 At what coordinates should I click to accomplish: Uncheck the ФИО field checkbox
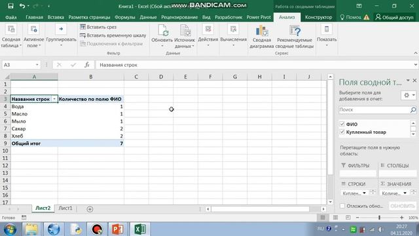pyautogui.click(x=342, y=124)
